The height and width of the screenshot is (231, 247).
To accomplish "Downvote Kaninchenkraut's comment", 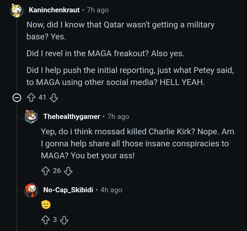I will (54, 98).
